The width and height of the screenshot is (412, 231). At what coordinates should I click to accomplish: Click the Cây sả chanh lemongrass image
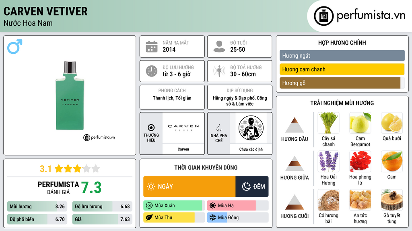pyautogui.click(x=328, y=123)
